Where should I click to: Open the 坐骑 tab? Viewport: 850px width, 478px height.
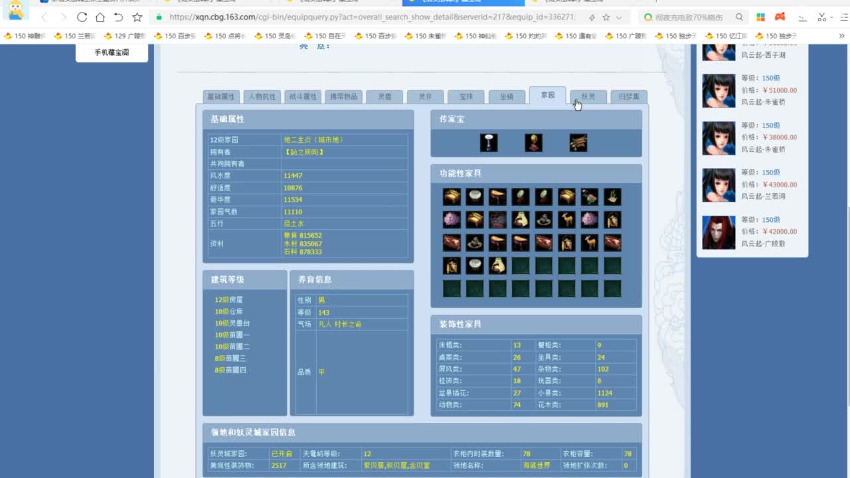coord(507,97)
